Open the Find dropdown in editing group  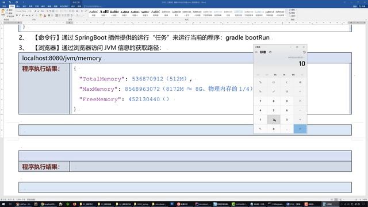pyautogui.click(x=293, y=10)
